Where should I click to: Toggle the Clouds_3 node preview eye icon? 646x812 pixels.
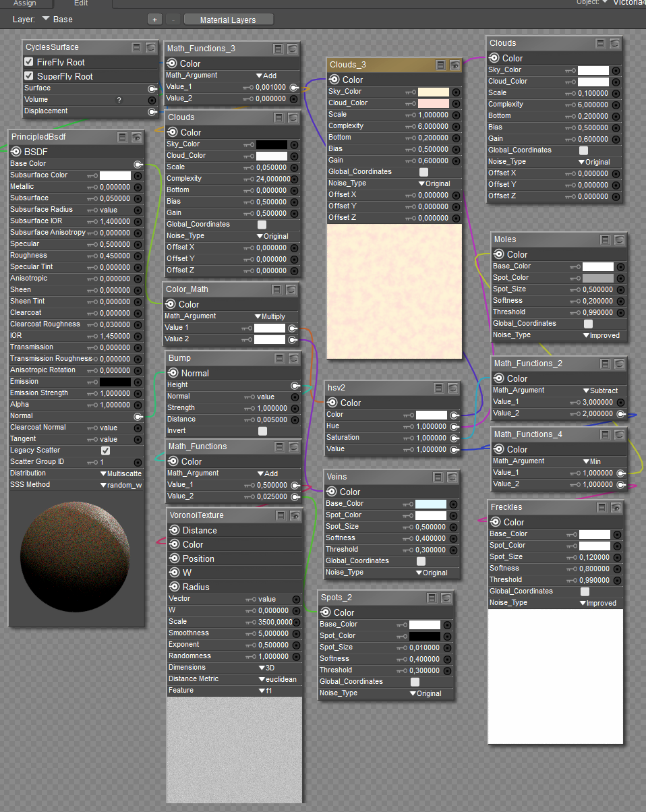(455, 65)
